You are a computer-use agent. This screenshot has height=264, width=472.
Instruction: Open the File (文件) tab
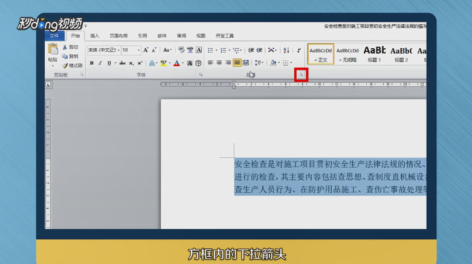click(x=54, y=36)
